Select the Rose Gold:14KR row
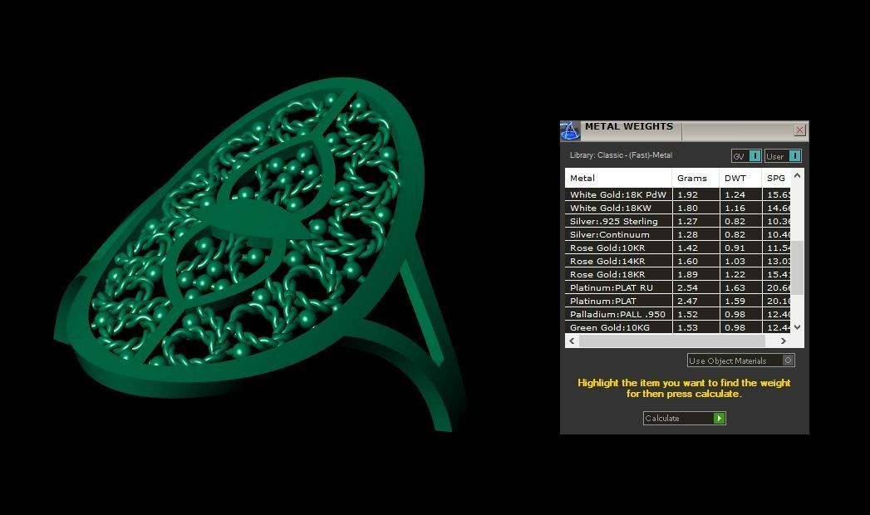 677,261
